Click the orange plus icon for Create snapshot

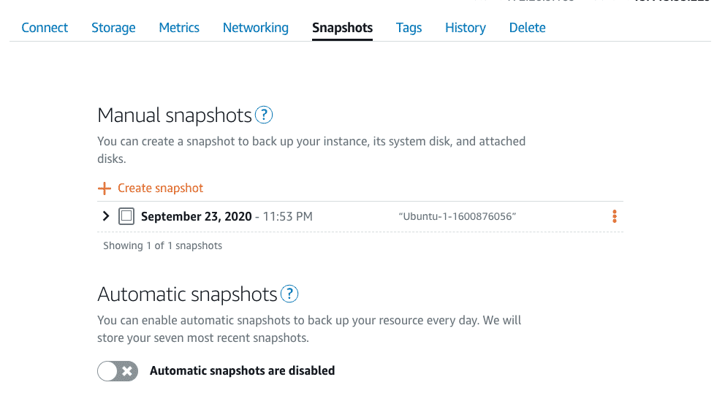pyautogui.click(x=105, y=188)
